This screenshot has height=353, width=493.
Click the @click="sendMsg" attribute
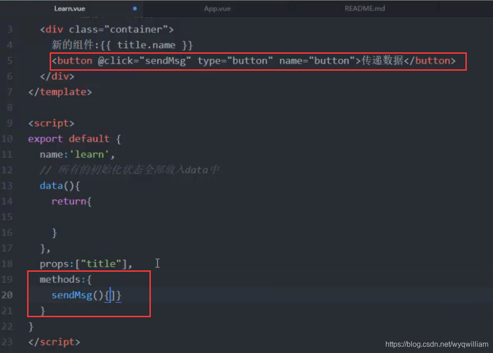[144, 61]
